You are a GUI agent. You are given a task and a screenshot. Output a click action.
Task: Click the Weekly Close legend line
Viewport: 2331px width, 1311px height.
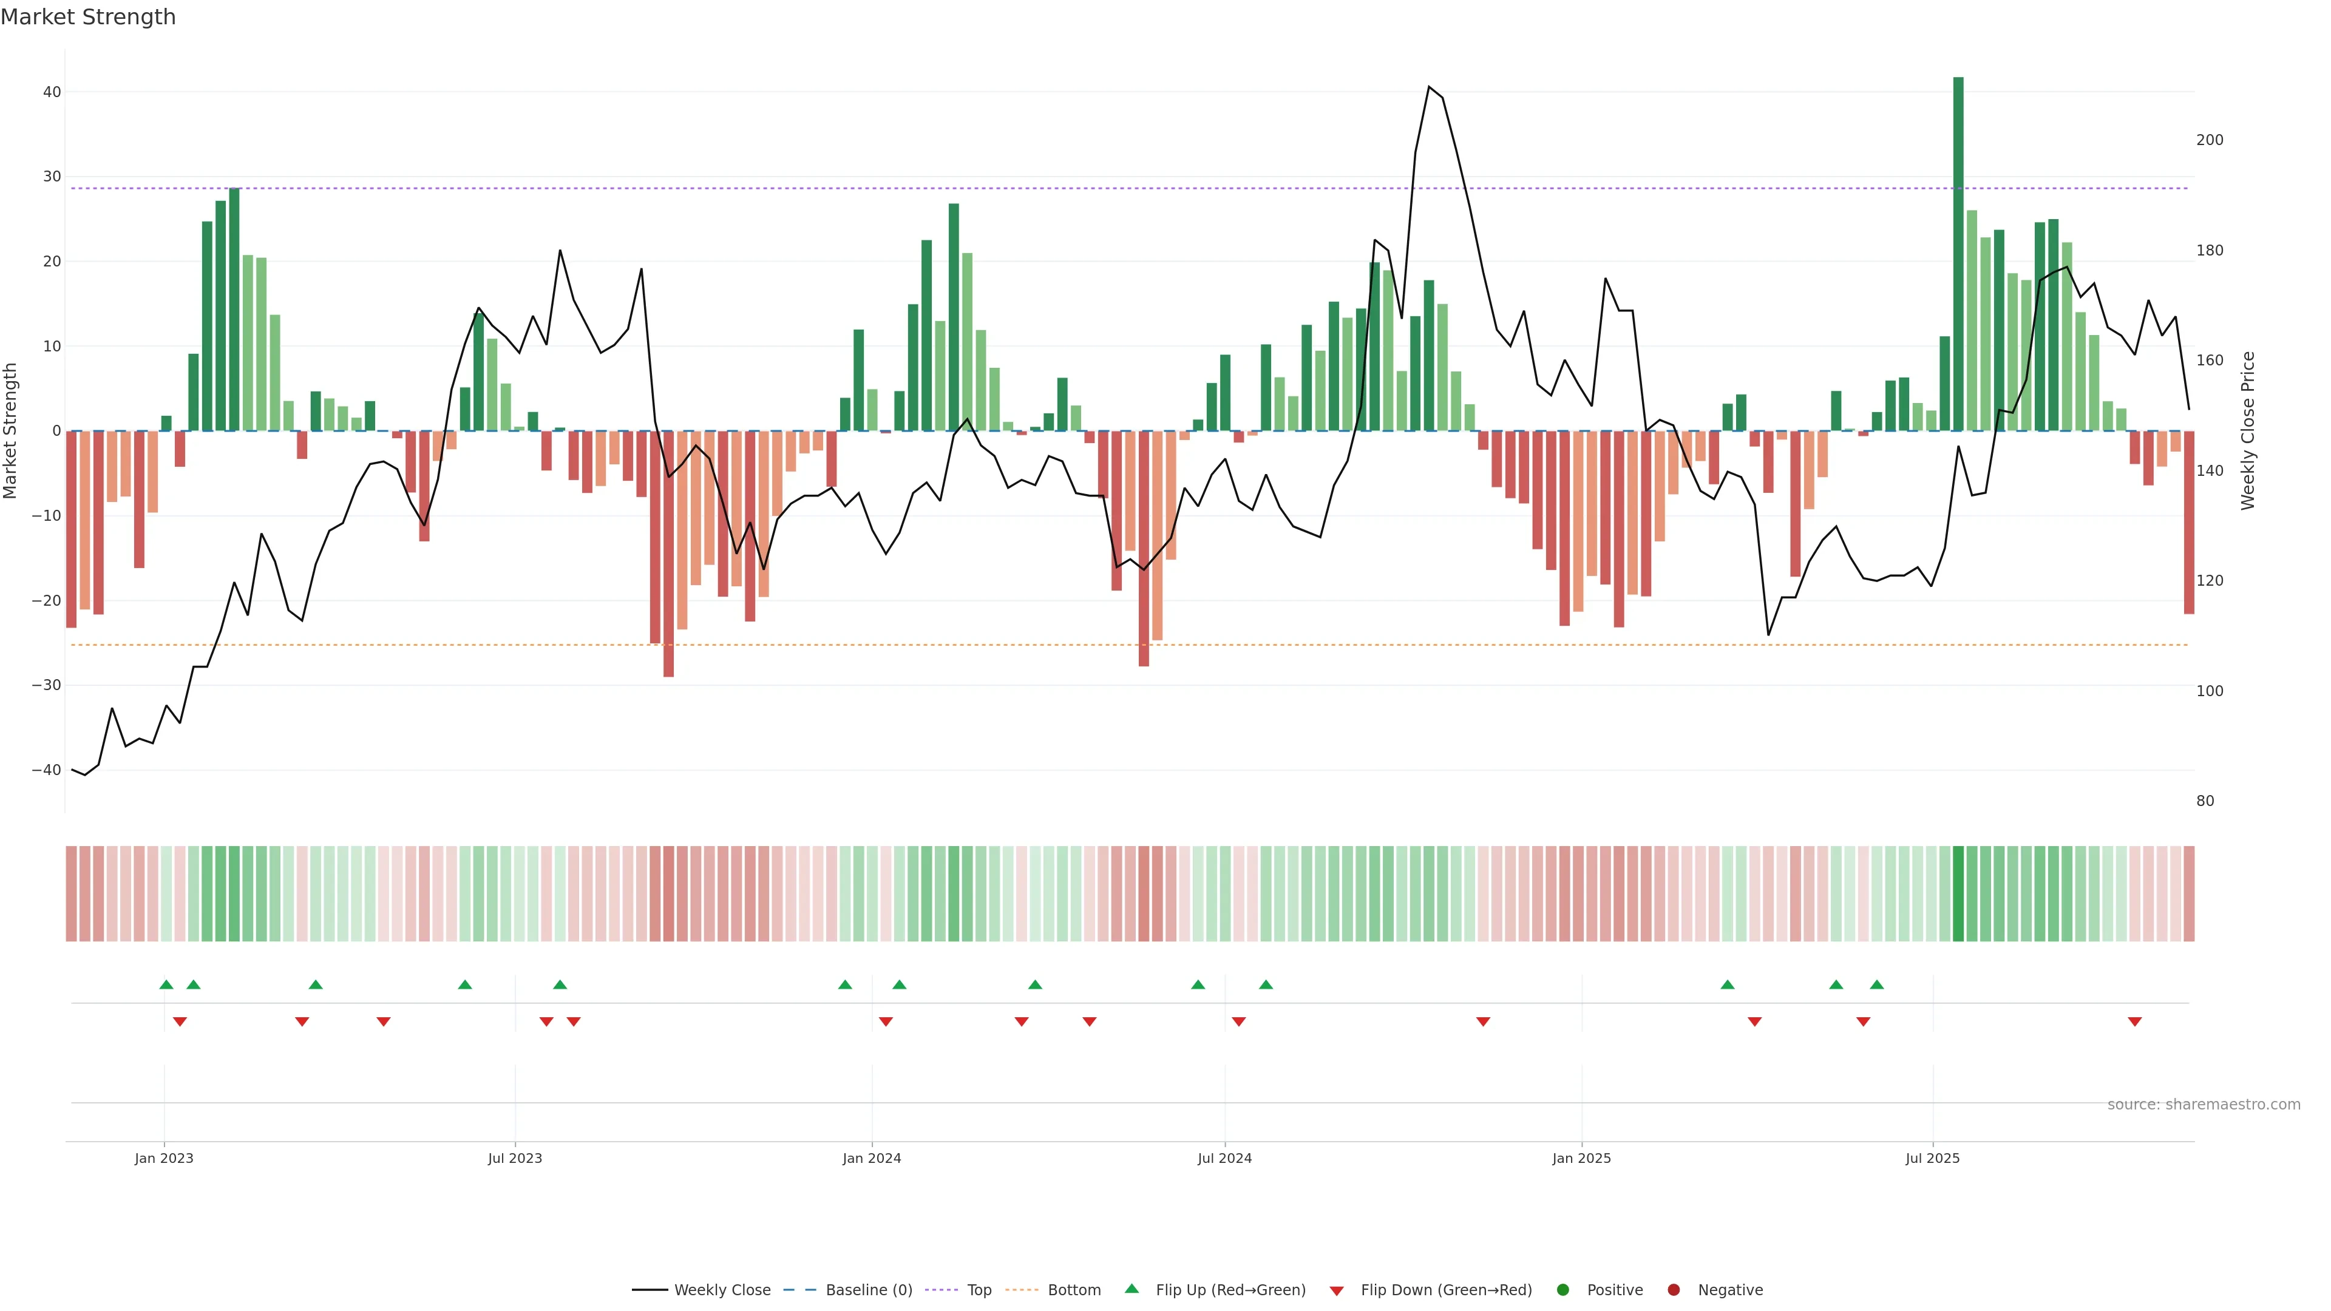tap(650, 1290)
